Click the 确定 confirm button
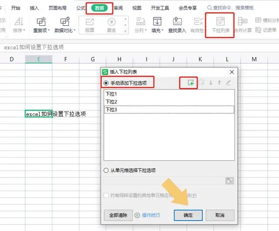The height and width of the screenshot is (231, 279). 188,215
